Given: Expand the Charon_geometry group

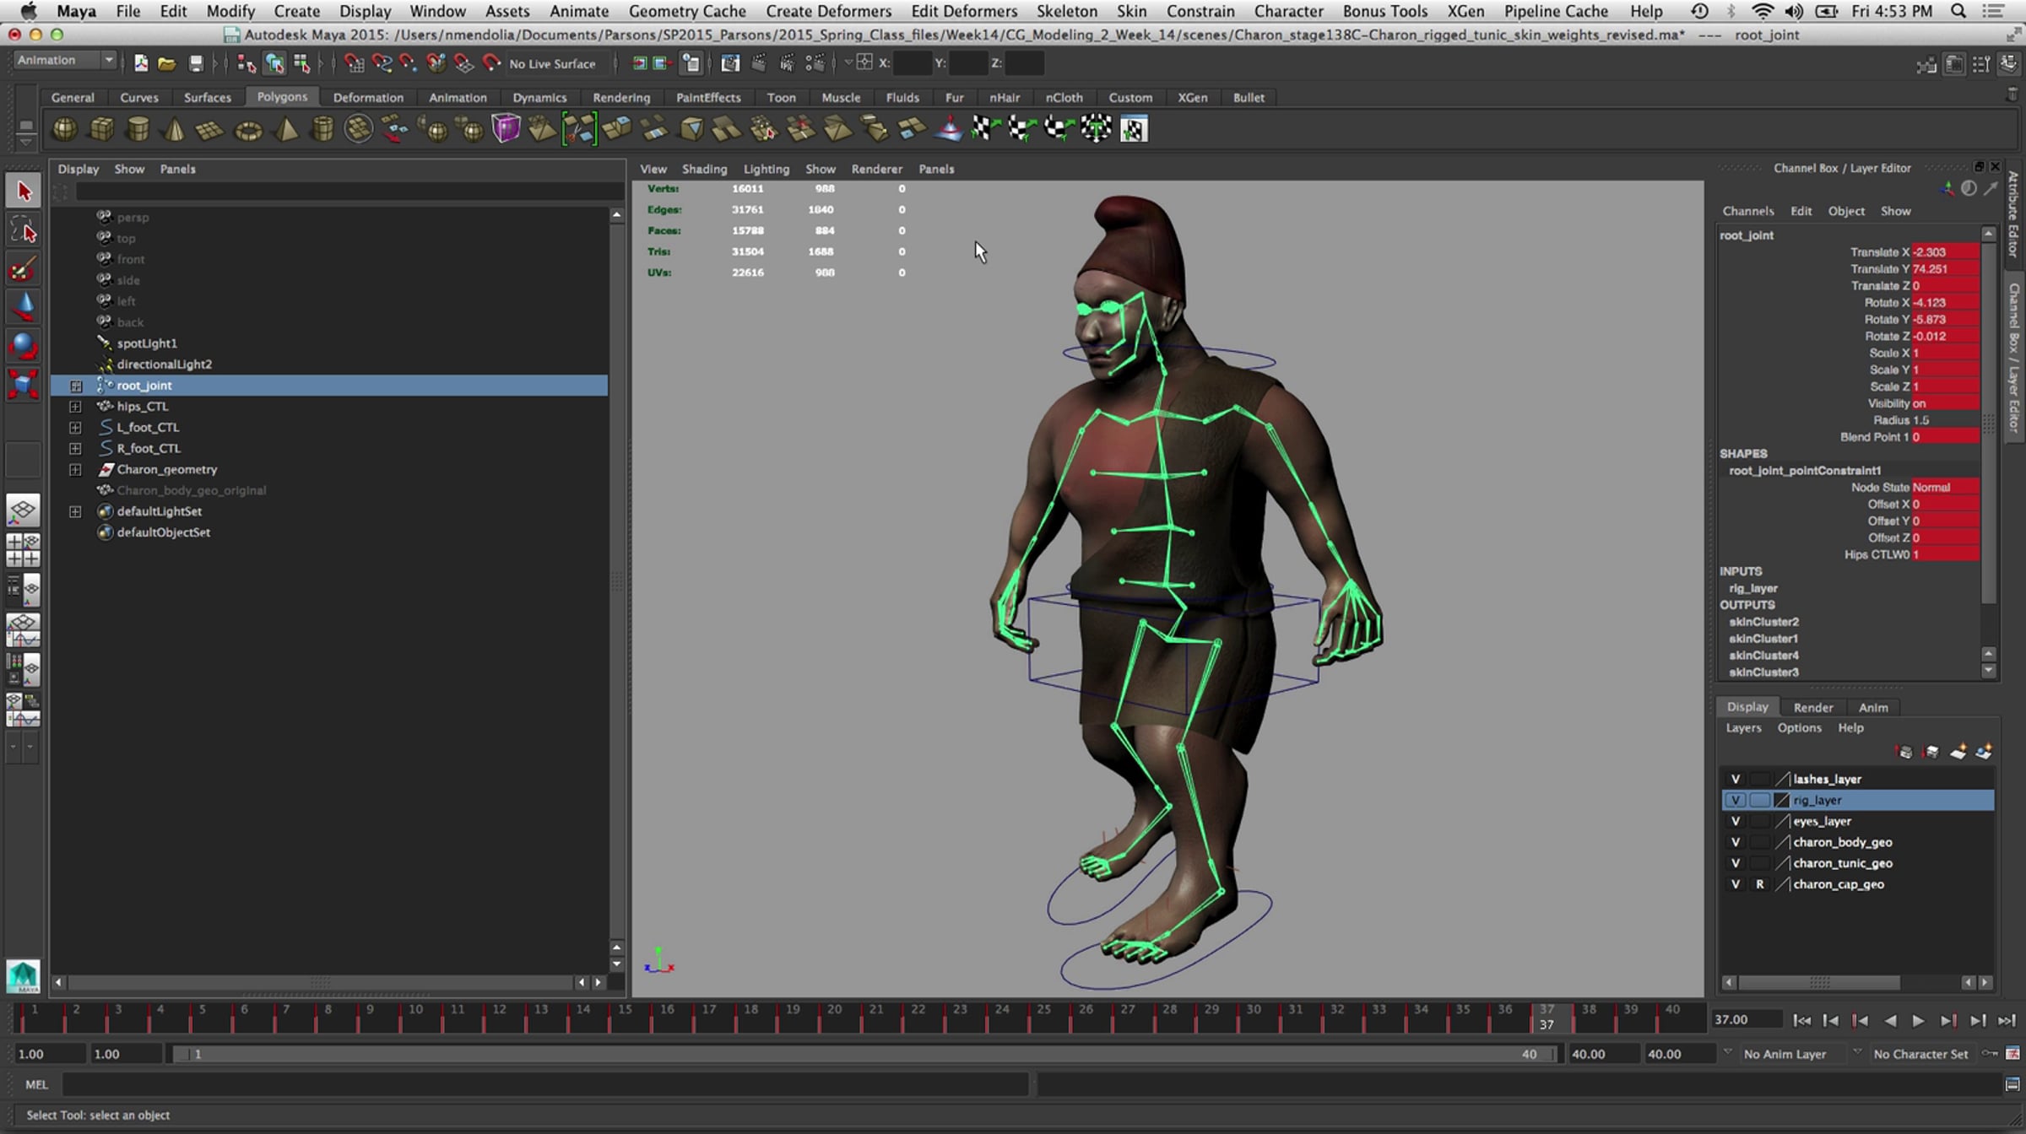Looking at the screenshot, I should pos(75,470).
